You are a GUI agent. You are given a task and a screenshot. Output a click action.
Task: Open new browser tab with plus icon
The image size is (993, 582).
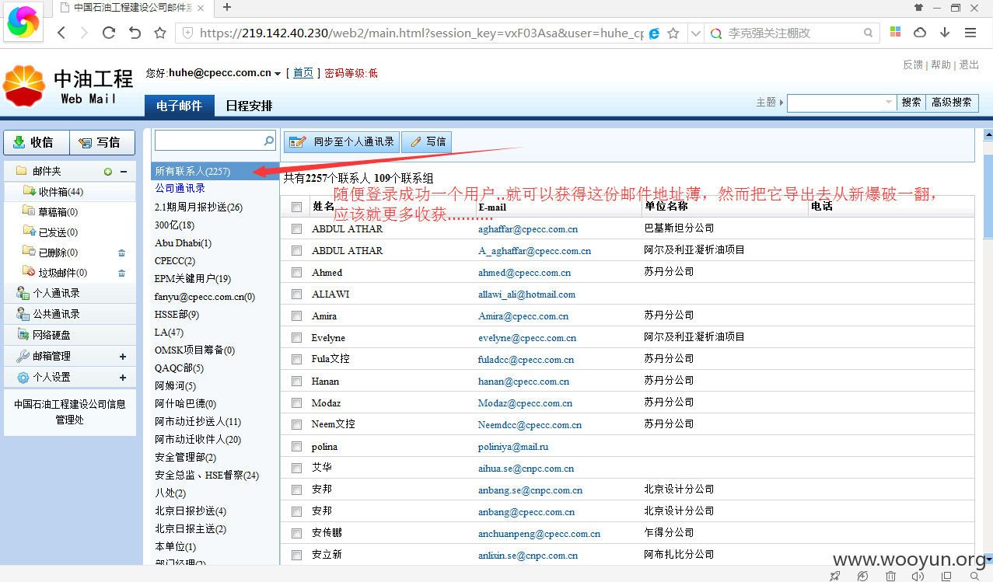click(227, 7)
